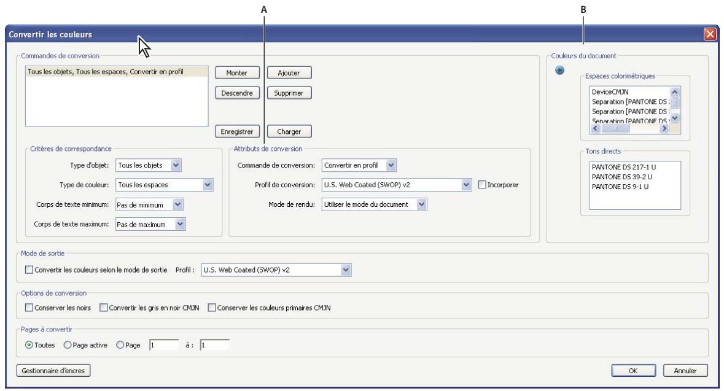Open the Gestionnaire d'encres

[53, 370]
